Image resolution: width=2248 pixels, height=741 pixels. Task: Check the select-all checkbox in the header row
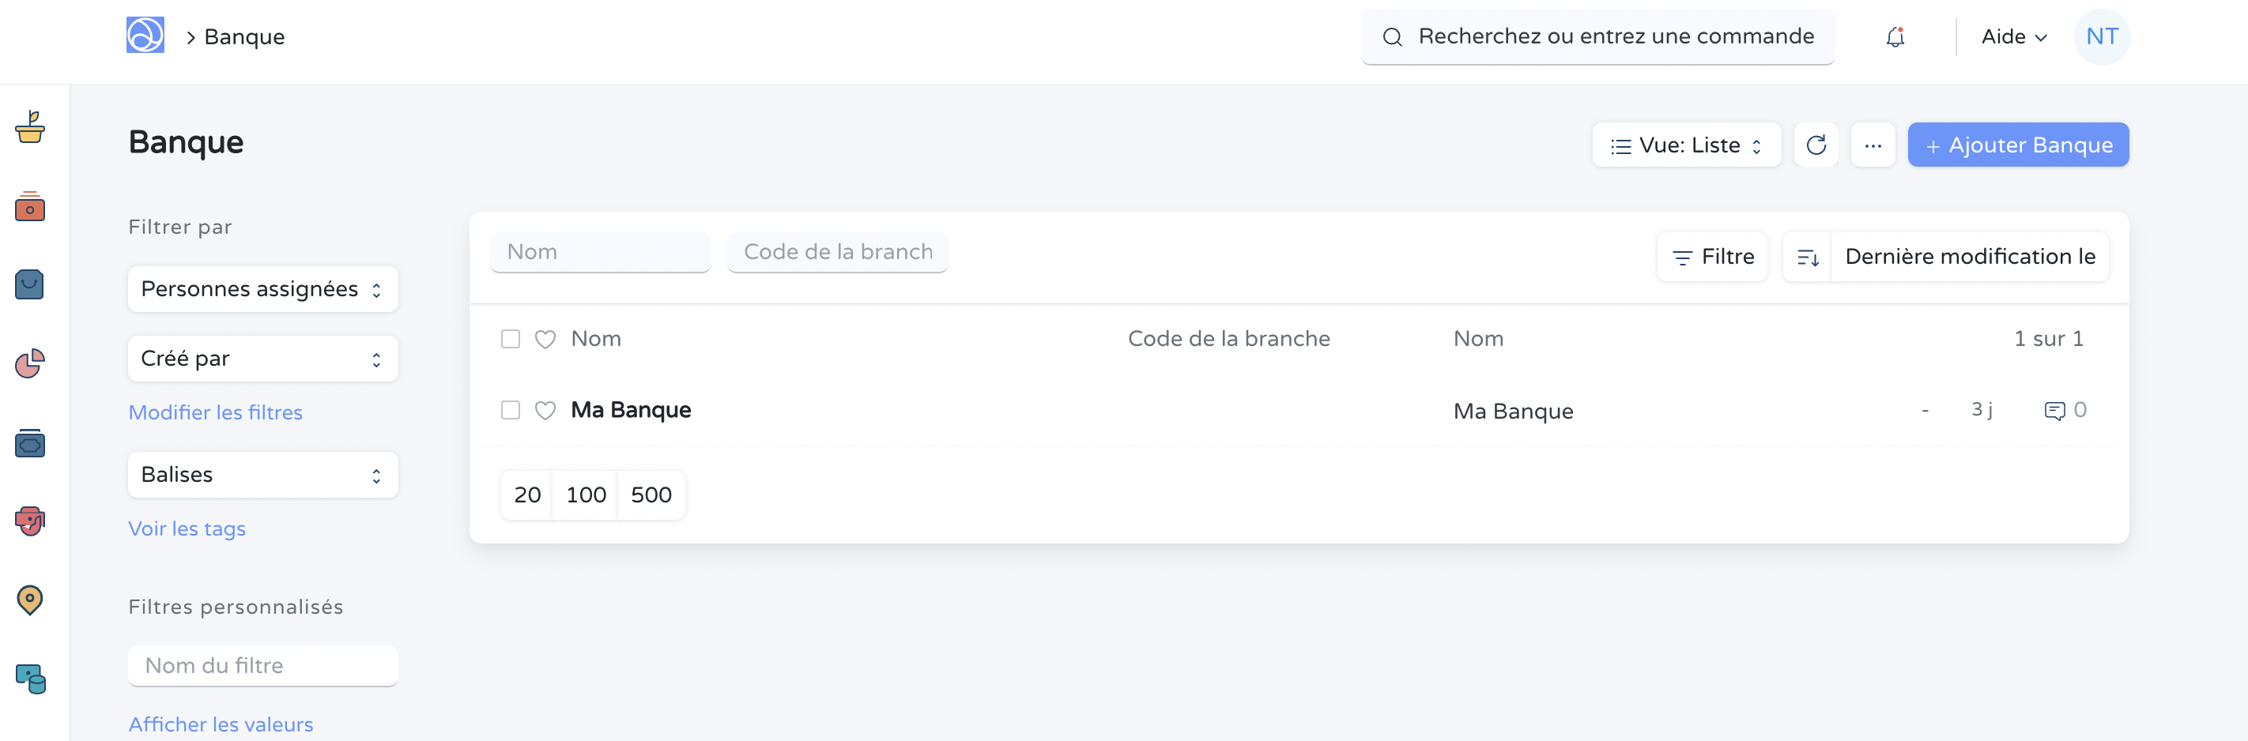pyautogui.click(x=511, y=338)
